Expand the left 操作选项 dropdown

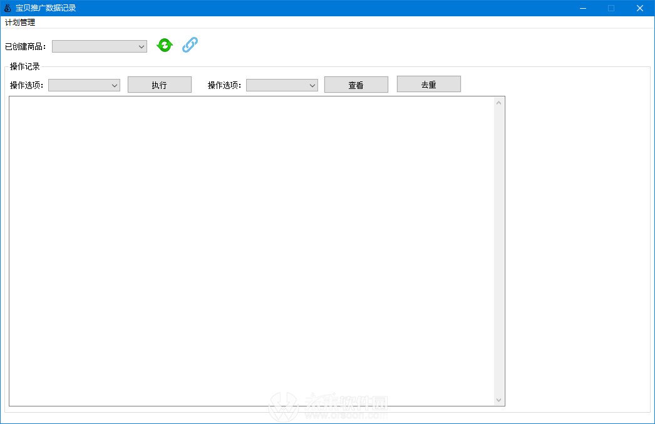pos(114,85)
